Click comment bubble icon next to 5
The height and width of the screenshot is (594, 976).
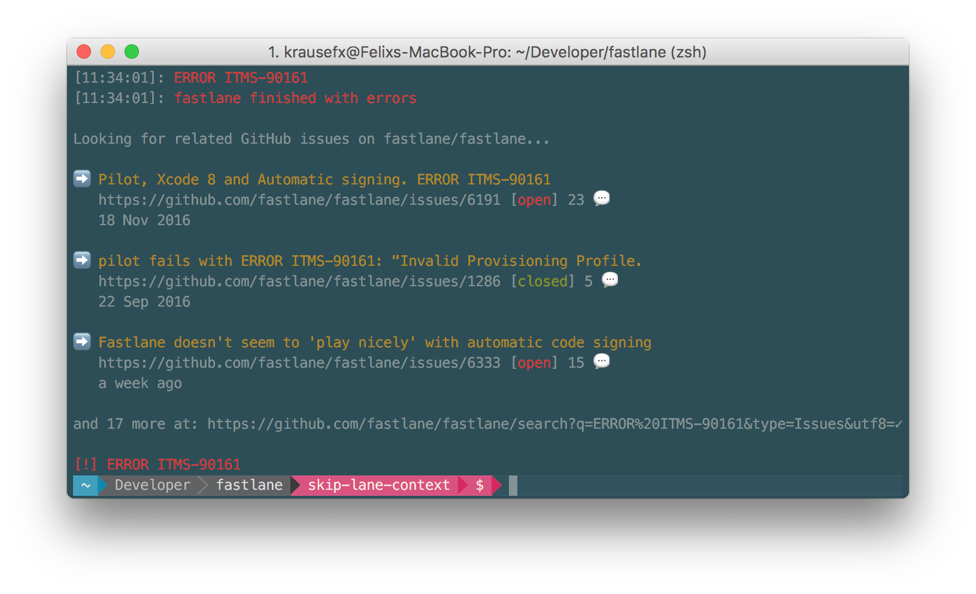tap(610, 280)
